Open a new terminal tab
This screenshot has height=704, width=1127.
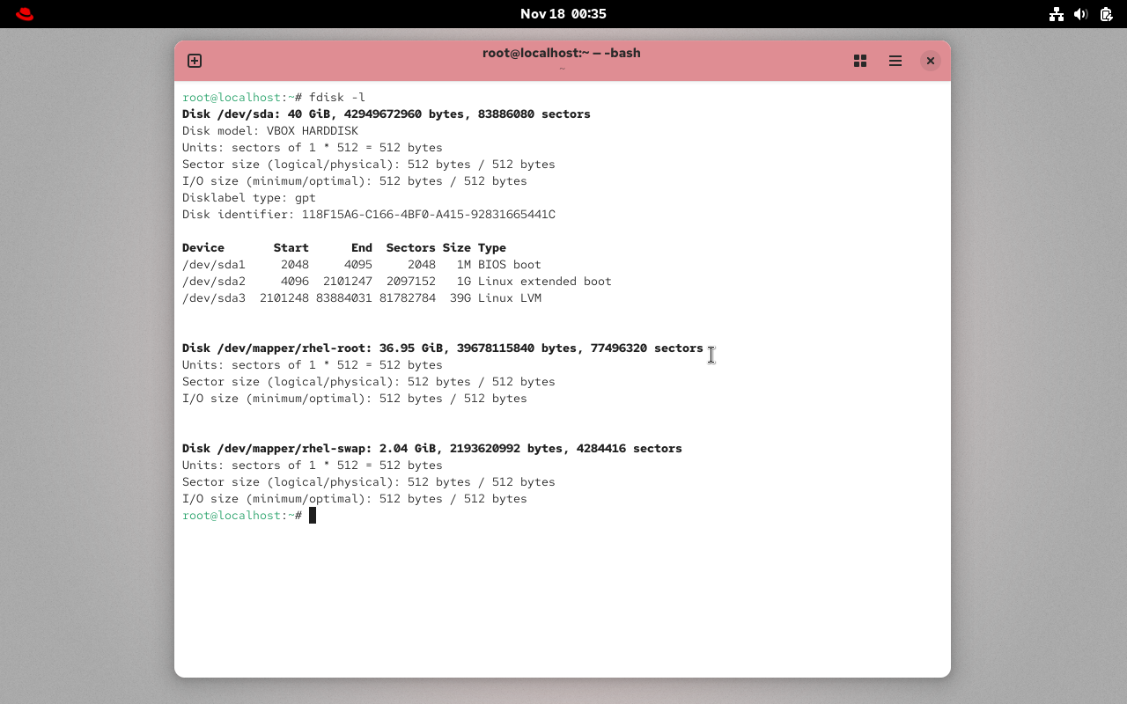pyautogui.click(x=195, y=61)
